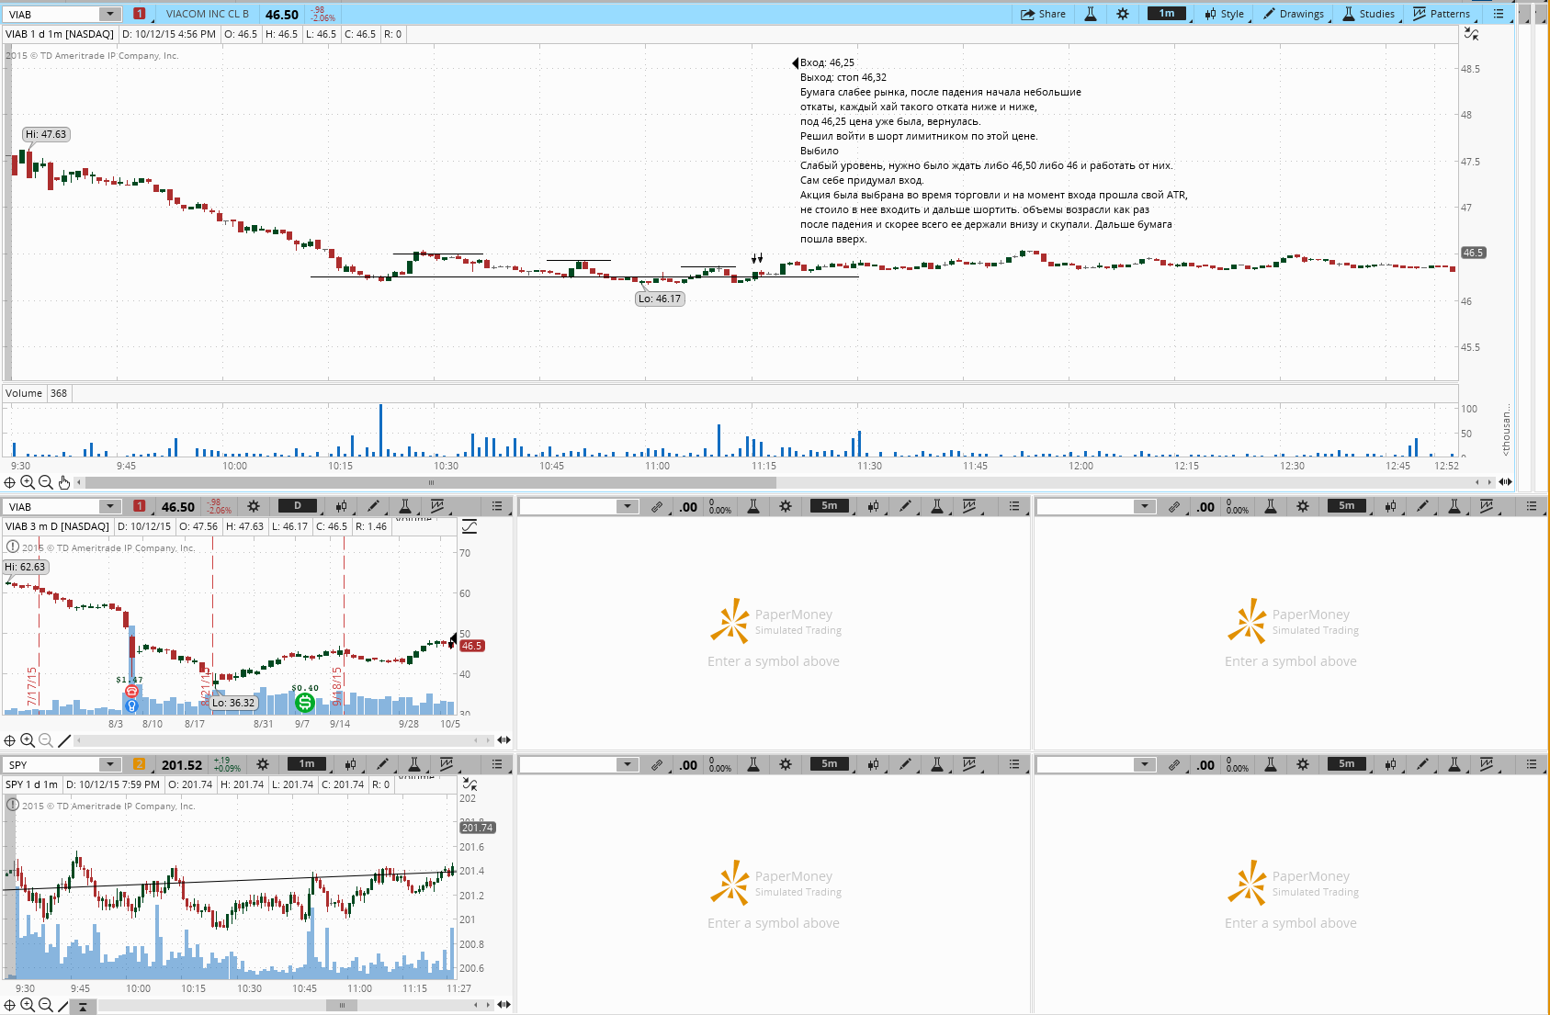1550x1015 pixels.
Task: Expand symbol dropdown on VIAB daily chart
Action: point(110,506)
